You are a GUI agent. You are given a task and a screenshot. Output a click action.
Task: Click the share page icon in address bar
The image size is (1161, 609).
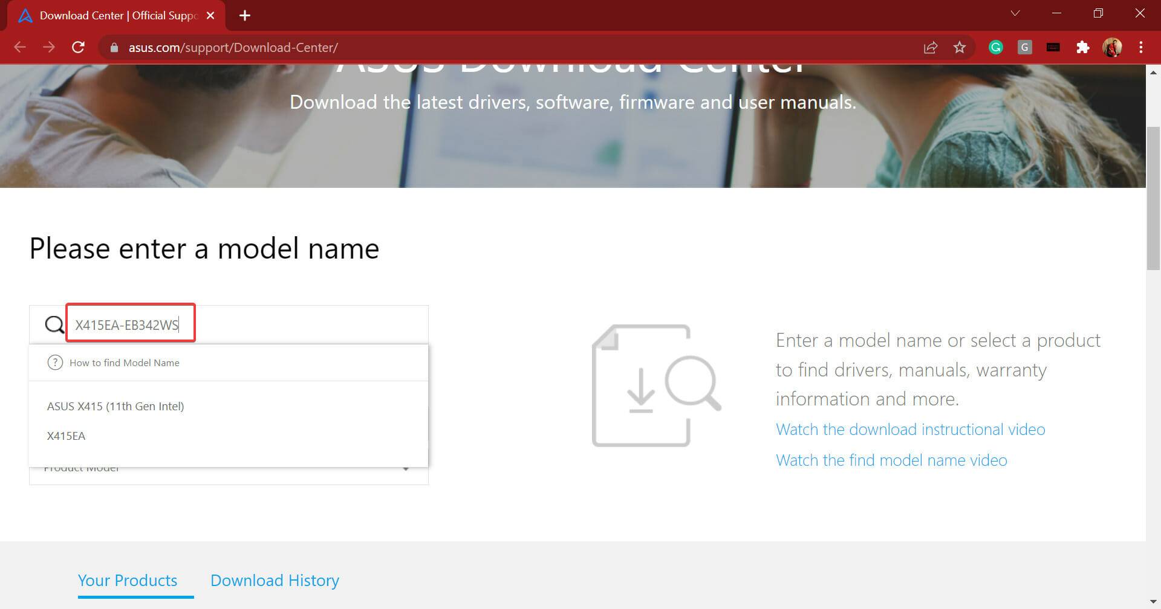pyautogui.click(x=931, y=47)
